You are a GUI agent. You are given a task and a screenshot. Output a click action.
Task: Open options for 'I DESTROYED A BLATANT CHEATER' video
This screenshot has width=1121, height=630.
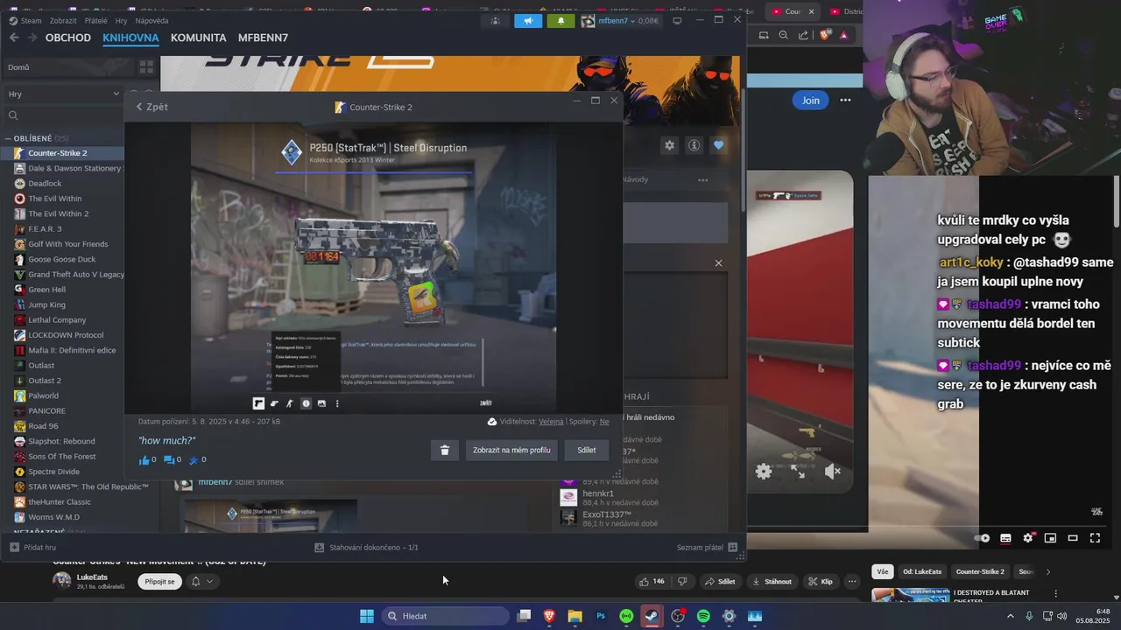tap(1056, 593)
